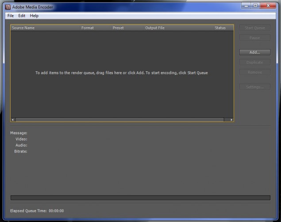Click the Remove button
The image size is (281, 222).
(x=254, y=72)
